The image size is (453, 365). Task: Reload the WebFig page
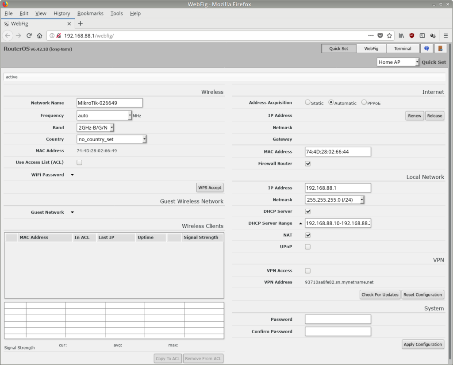(x=29, y=35)
